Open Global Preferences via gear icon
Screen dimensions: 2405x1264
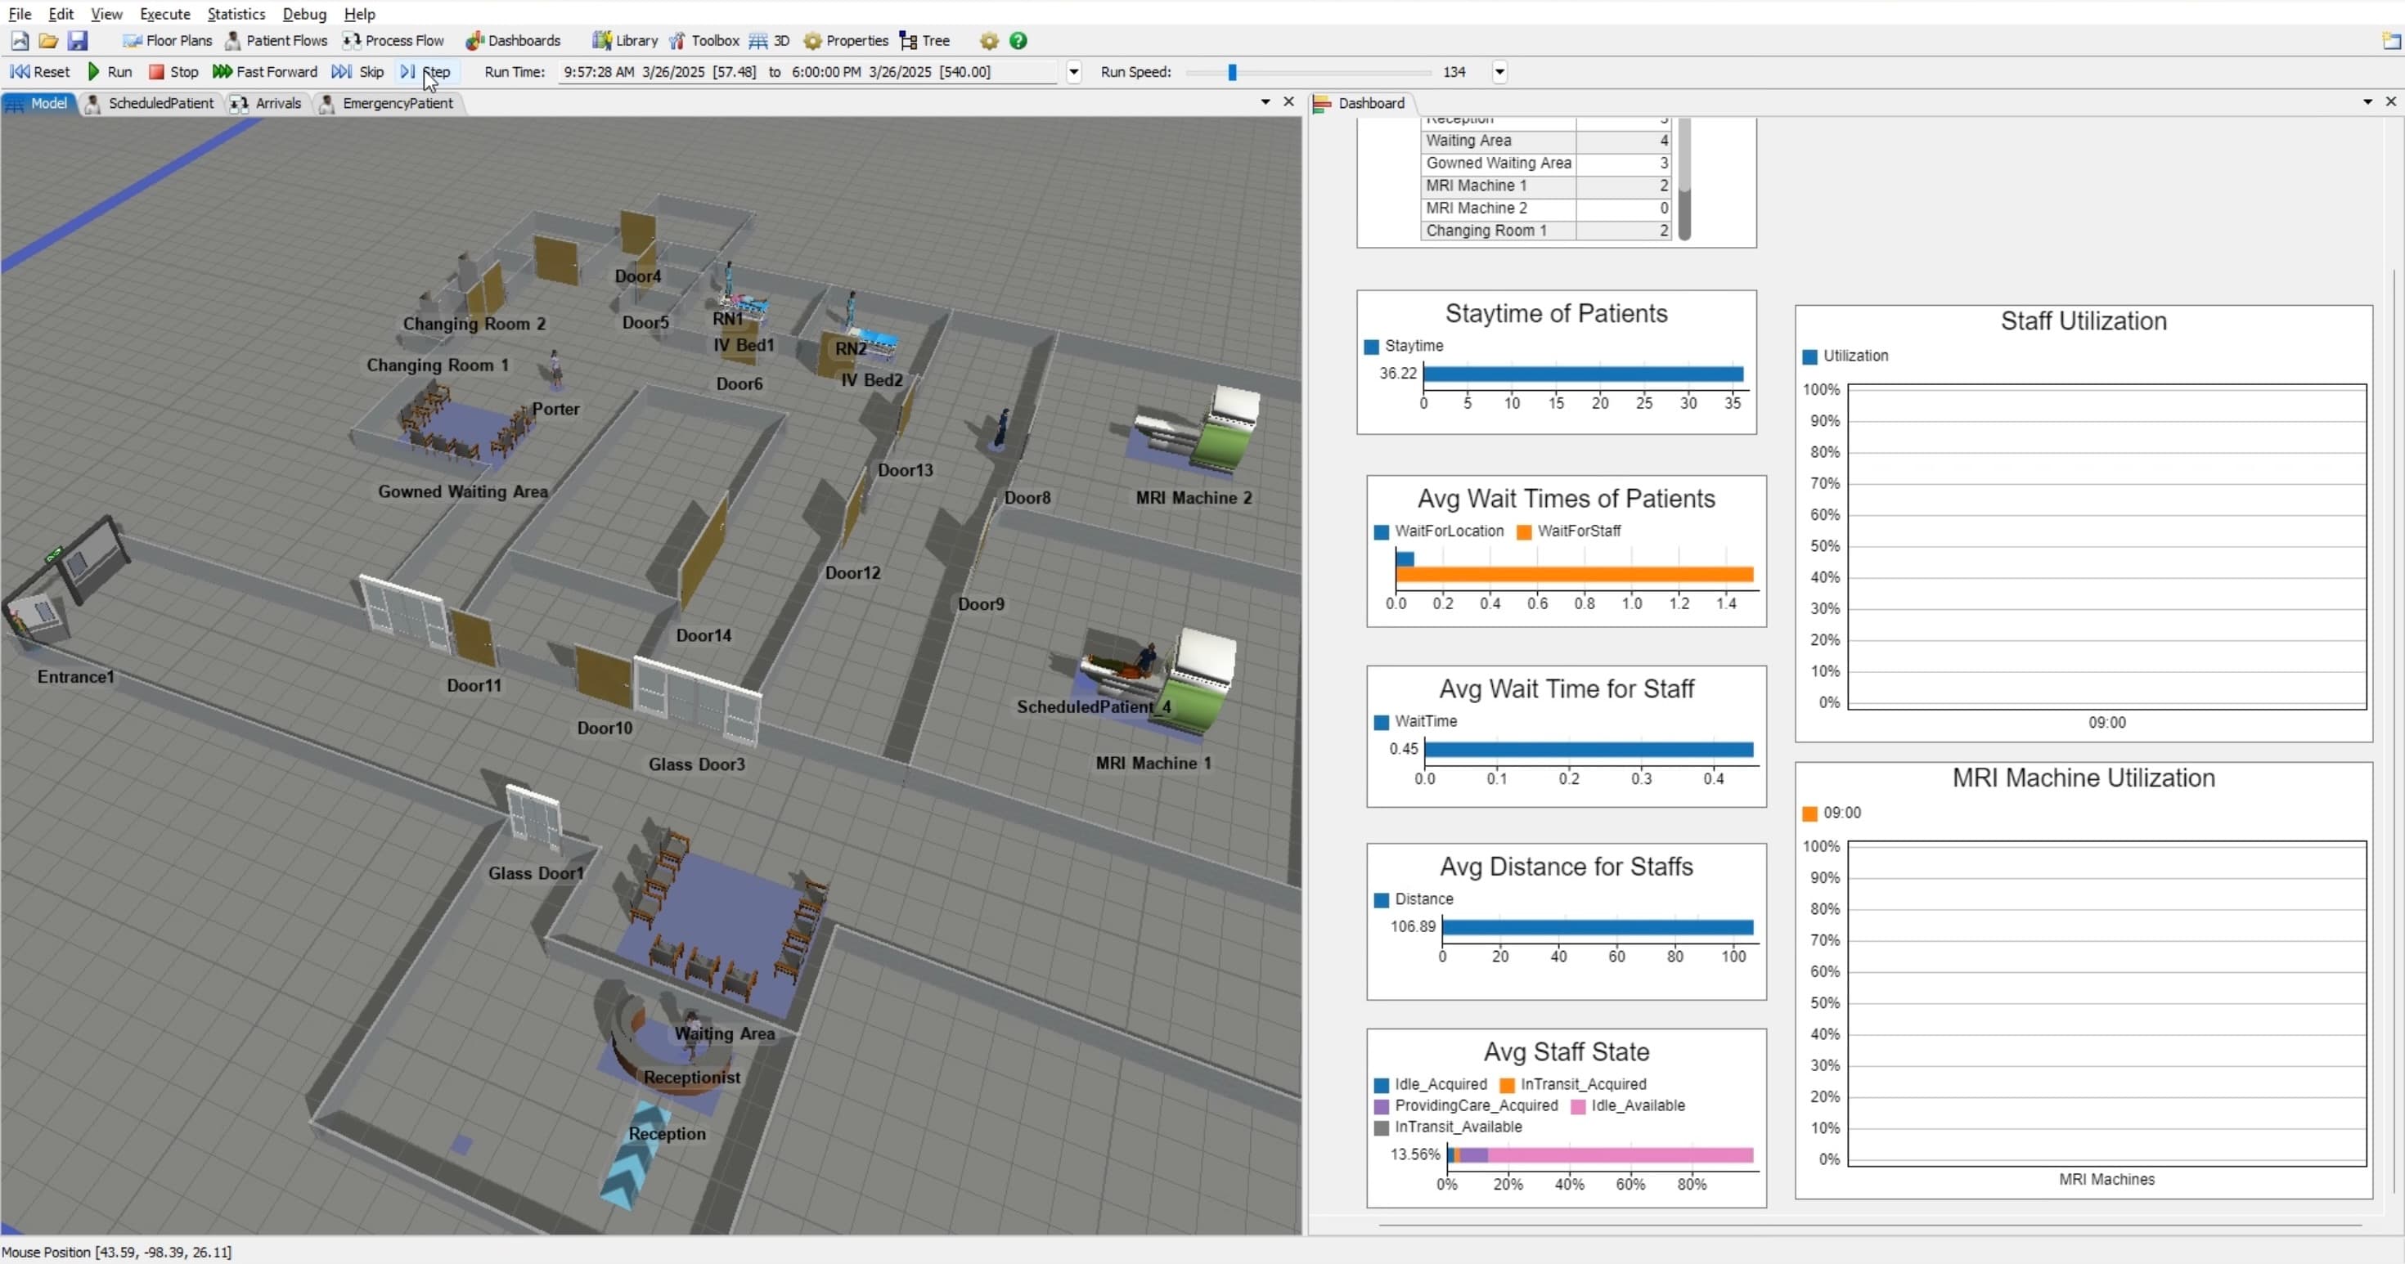988,41
